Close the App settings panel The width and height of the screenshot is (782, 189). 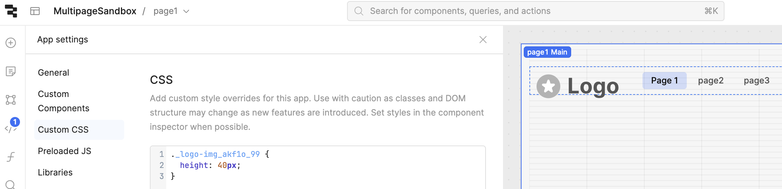point(483,40)
